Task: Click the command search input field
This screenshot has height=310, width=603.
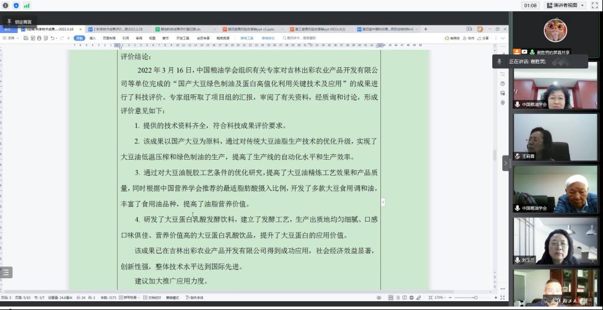Action: tap(301, 38)
